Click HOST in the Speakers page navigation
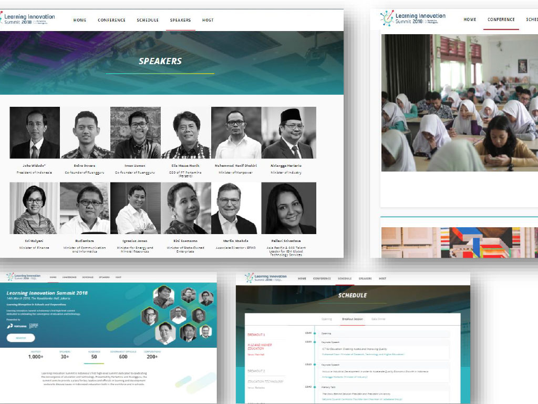538x404 pixels. 208,20
